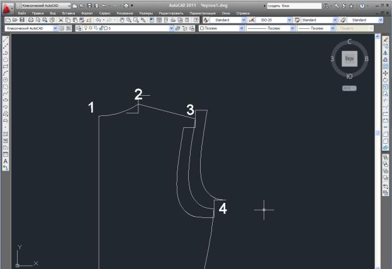Viewport: 392px width, 269px height.
Task: Open the Размеры menu
Action: pos(146,13)
